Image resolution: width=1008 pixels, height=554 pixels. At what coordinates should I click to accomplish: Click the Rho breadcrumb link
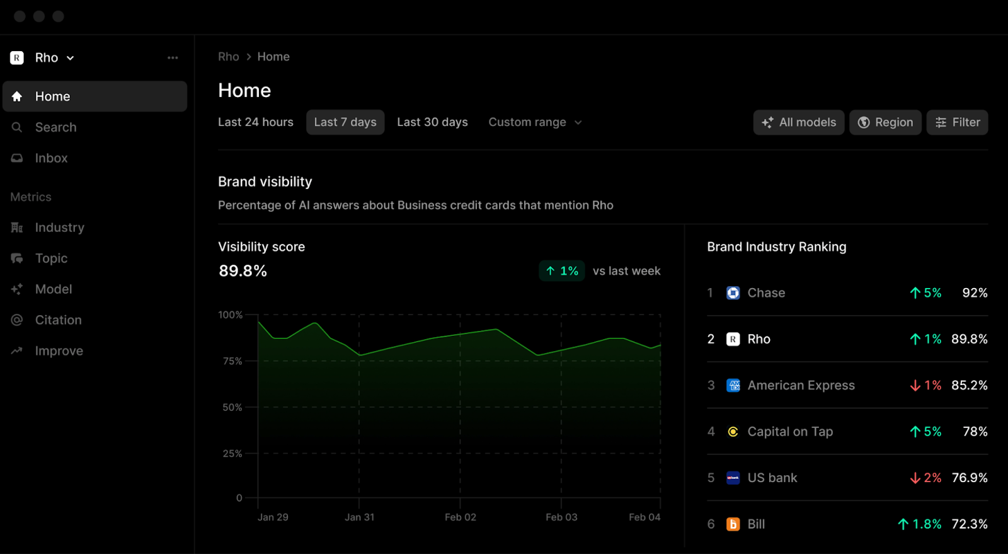pos(228,57)
